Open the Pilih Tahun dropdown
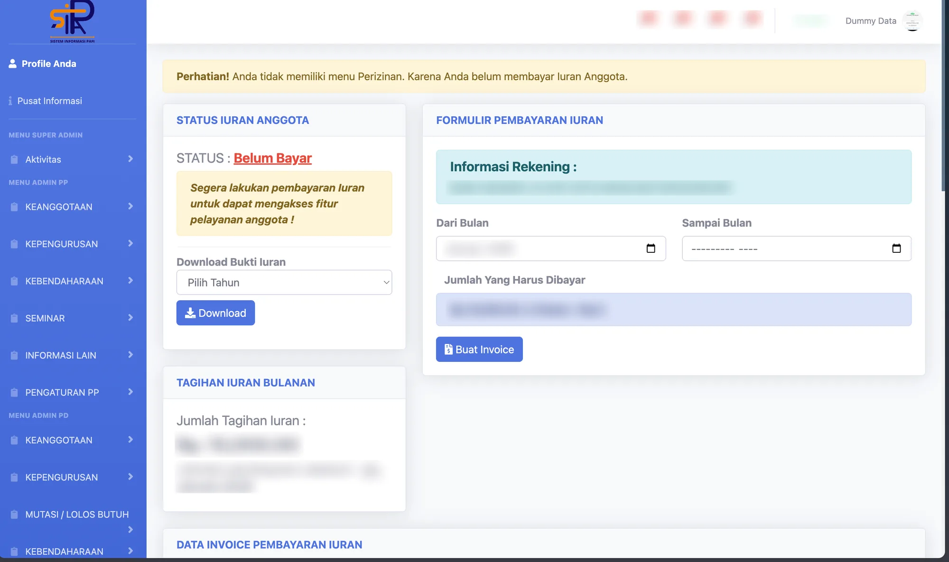 coord(284,282)
